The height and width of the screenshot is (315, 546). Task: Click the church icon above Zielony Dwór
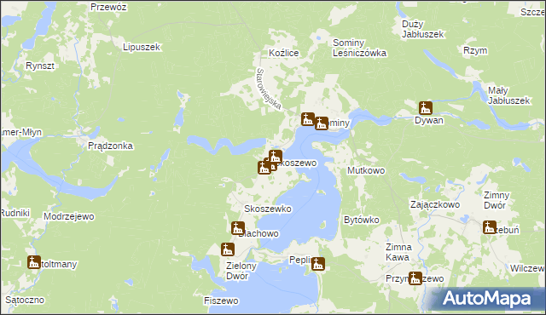[228, 249]
